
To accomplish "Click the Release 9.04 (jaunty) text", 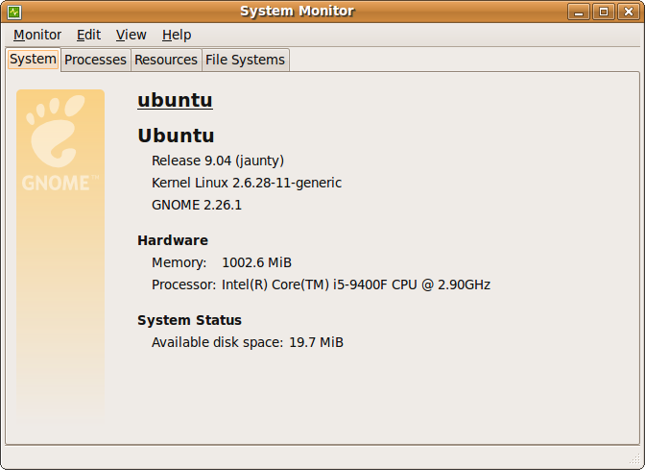I will (218, 161).
